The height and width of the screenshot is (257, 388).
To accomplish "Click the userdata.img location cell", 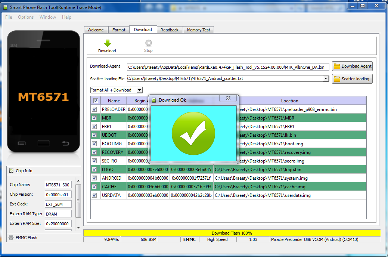I will coord(290,195).
